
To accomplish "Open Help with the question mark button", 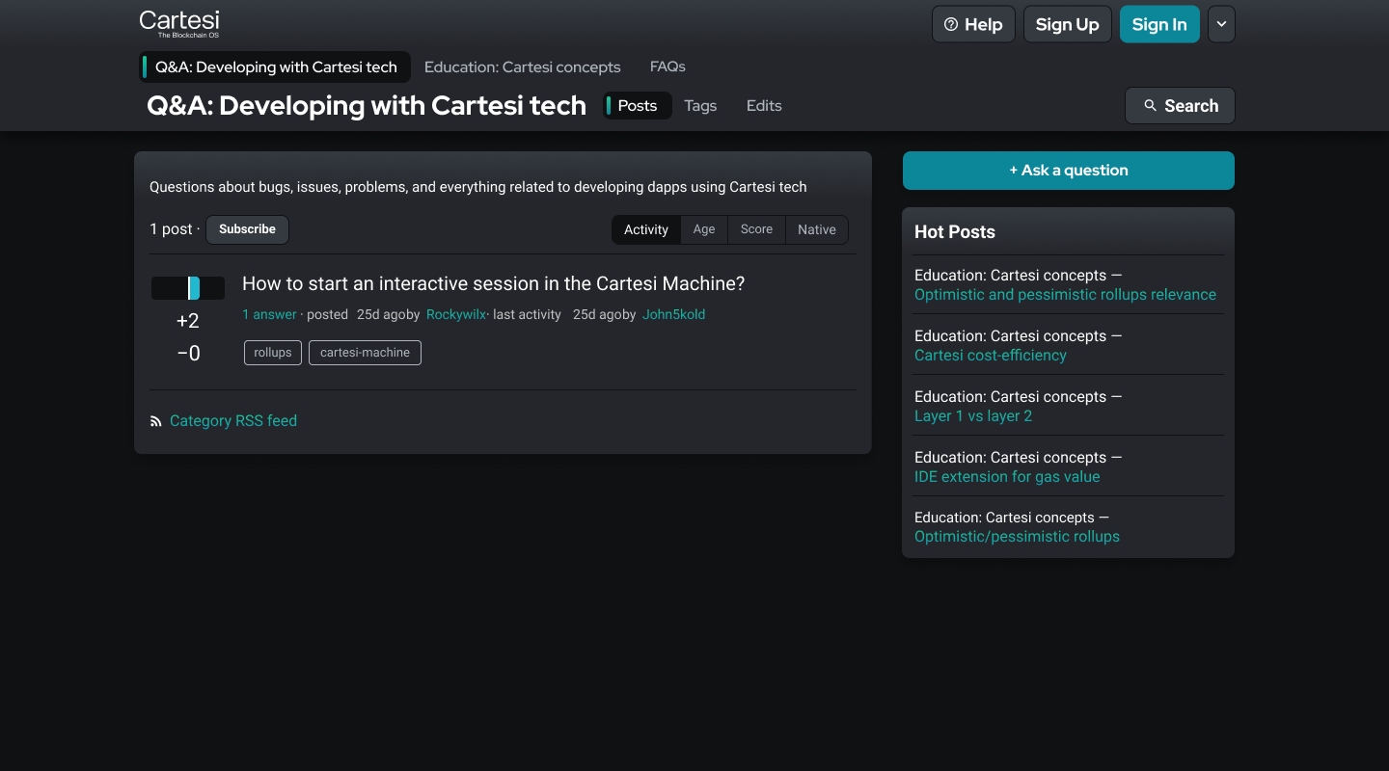I will pos(972,24).
